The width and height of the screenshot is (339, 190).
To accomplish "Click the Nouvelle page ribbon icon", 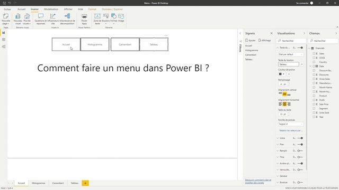I will [6, 16].
